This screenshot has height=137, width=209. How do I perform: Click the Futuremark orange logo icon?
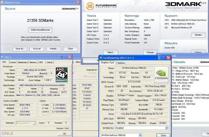pos(90,6)
